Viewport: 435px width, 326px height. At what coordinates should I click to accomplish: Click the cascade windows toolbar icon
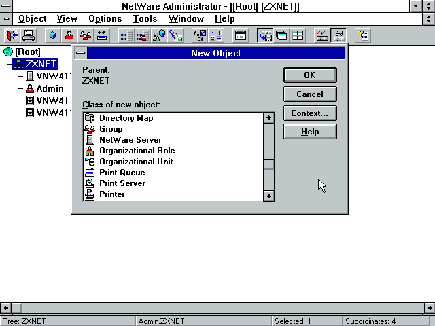pyautogui.click(x=281, y=35)
